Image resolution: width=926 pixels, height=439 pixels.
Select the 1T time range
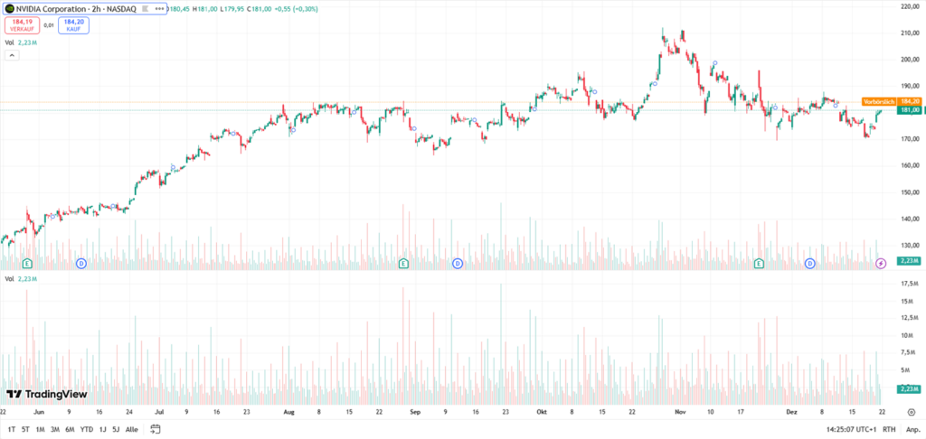[11, 429]
